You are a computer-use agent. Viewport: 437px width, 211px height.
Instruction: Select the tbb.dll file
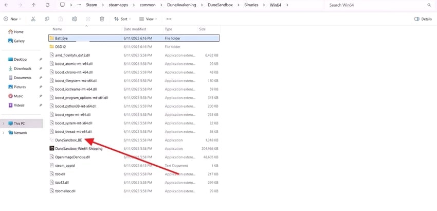(134, 174)
